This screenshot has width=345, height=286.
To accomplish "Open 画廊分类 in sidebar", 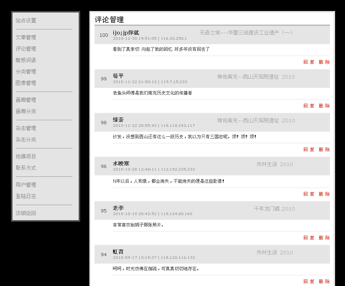I will coord(26,111).
